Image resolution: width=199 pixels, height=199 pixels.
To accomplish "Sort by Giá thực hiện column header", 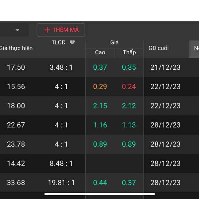I will (x=16, y=48).
